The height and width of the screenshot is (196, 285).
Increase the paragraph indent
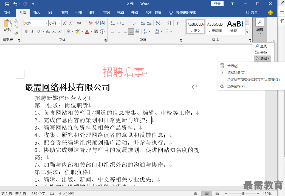(x=149, y=23)
